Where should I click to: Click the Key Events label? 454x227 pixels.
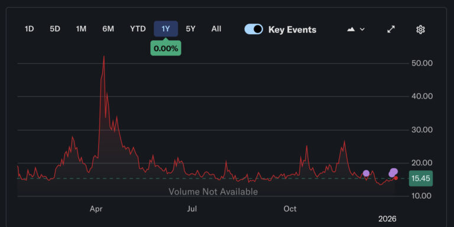pyautogui.click(x=292, y=29)
